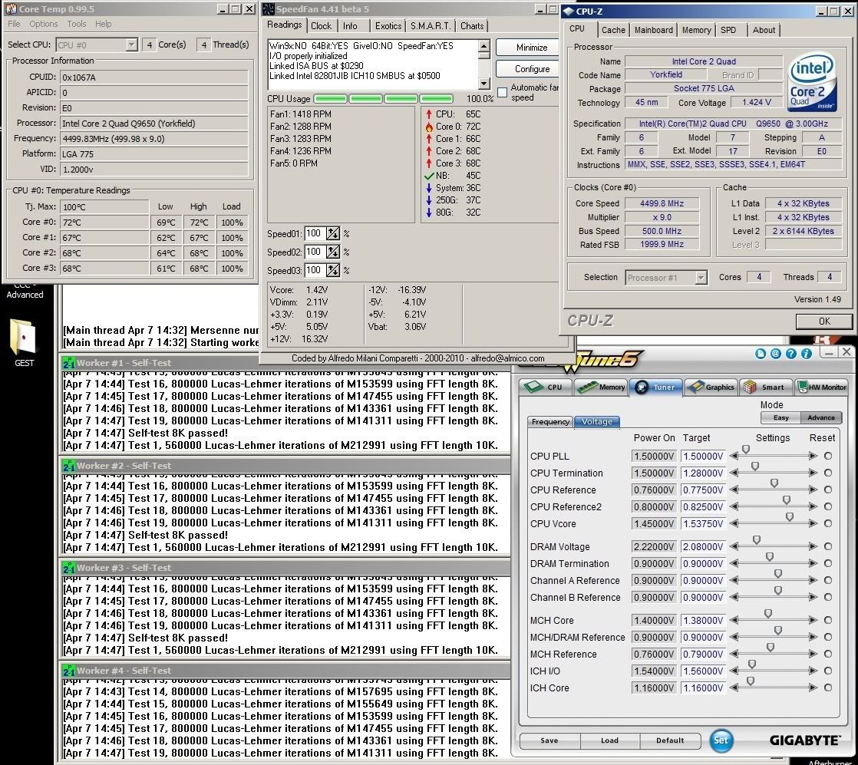Switch to the Mainboard tab in CPU-Z
The height and width of the screenshot is (765, 858).
tap(653, 30)
